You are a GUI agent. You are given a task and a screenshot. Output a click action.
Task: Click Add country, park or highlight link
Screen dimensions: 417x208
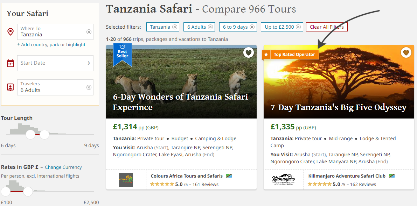click(51, 45)
